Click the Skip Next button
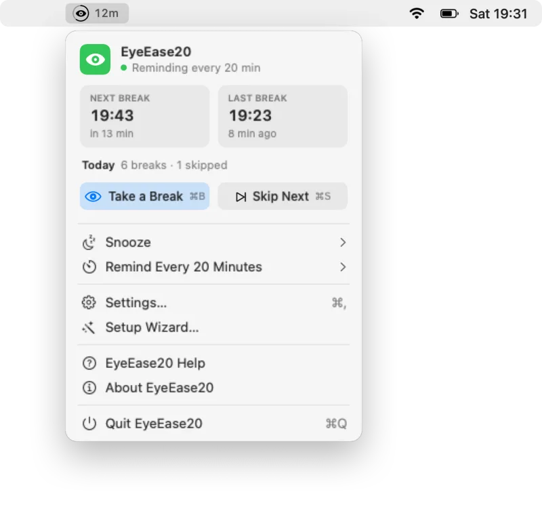Viewport: 542px width, 509px height. (x=283, y=196)
